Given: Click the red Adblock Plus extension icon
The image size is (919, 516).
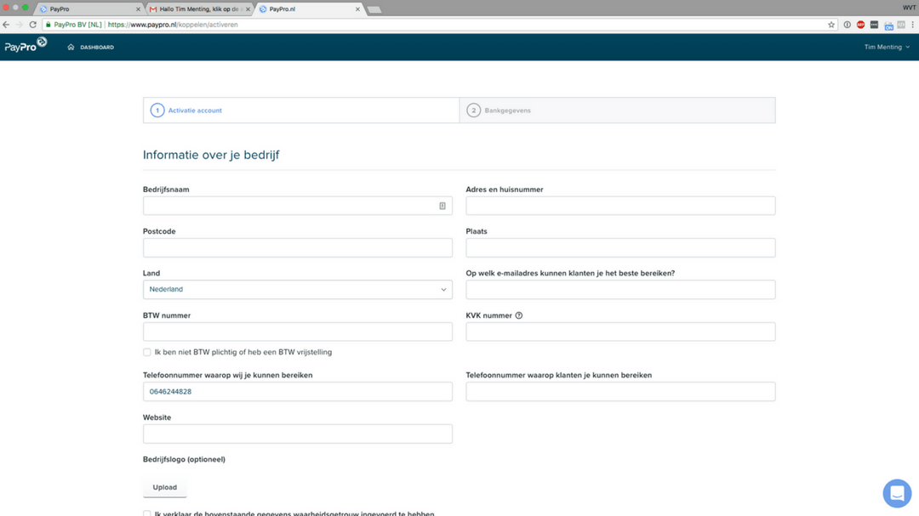Looking at the screenshot, I should click(x=860, y=25).
